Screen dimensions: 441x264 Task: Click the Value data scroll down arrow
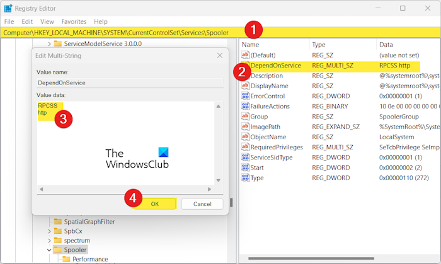tap(218, 180)
